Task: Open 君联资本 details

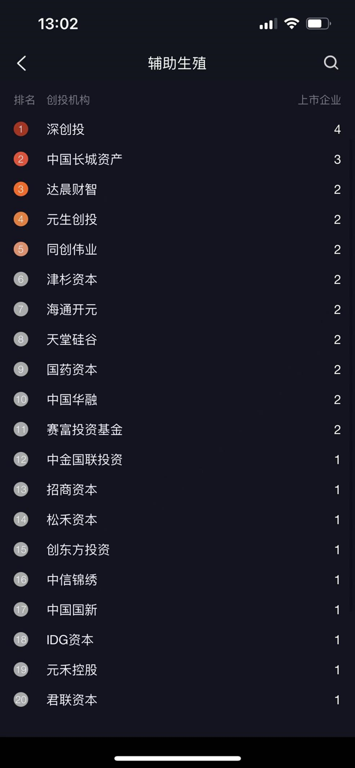Action: click(x=72, y=700)
